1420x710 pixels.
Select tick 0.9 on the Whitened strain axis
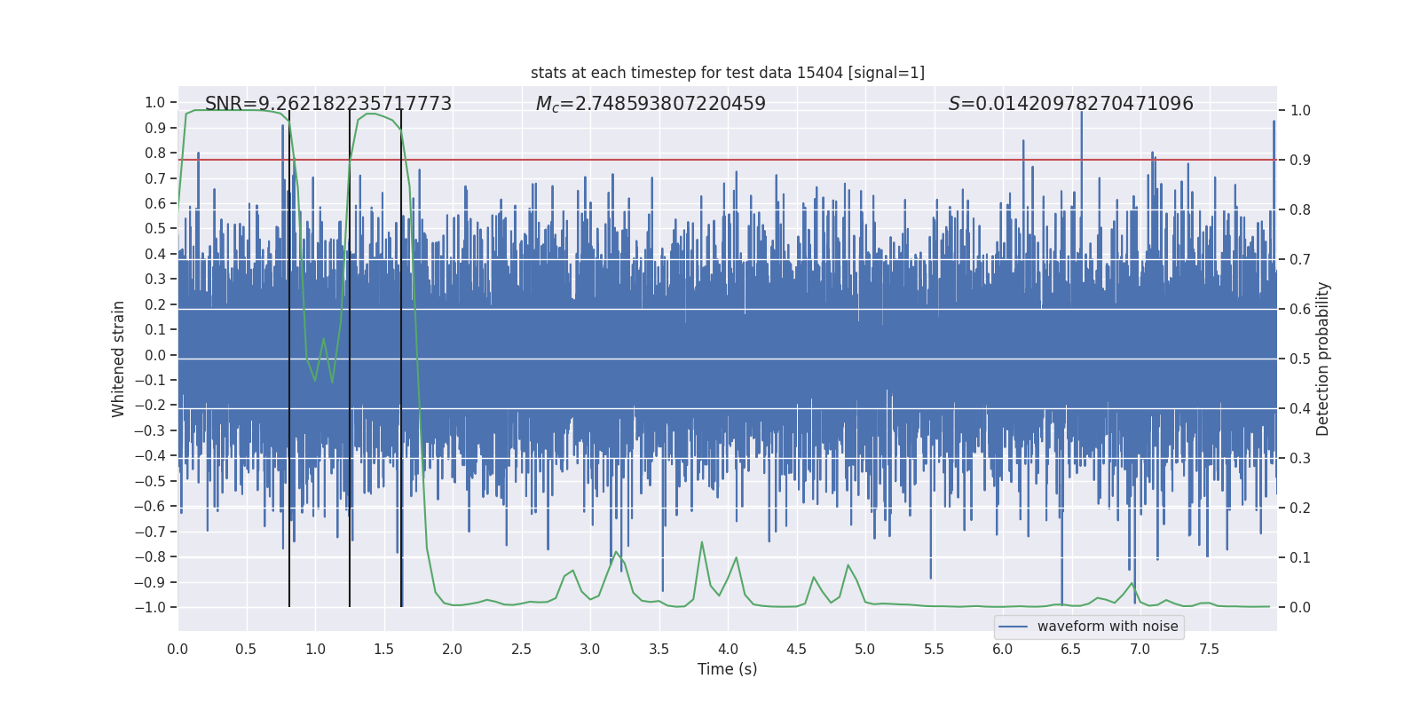pyautogui.click(x=155, y=128)
